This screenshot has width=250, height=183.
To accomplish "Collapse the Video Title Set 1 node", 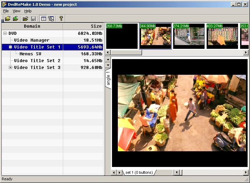I will tap(10, 47).
